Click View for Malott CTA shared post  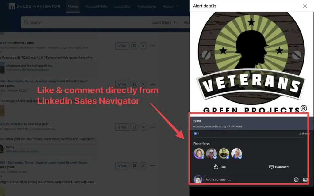[122, 127]
